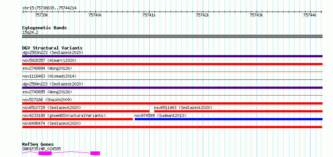The height and width of the screenshot is (157, 333).
Task: Open the esv2749894 (Wong2012b) variant label
Action: click(x=47, y=68)
